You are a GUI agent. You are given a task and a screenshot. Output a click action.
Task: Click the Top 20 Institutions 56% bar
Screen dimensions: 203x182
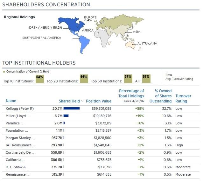click(84, 79)
